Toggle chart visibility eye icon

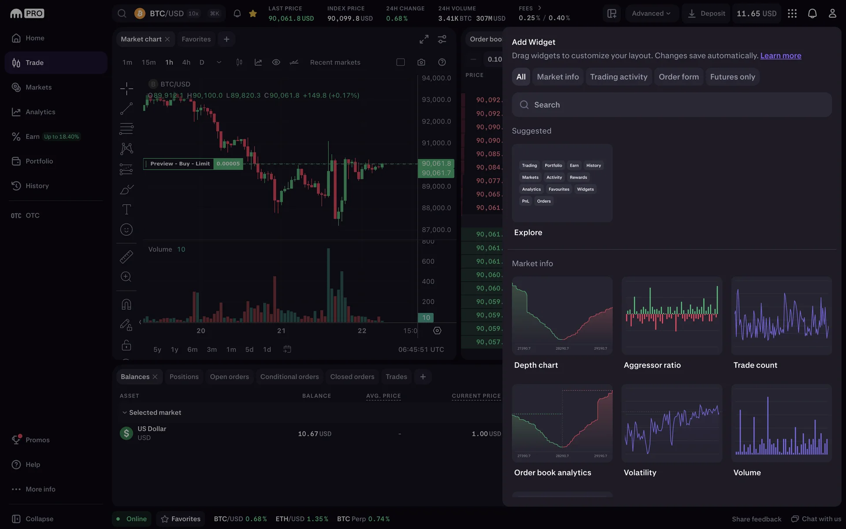276,62
